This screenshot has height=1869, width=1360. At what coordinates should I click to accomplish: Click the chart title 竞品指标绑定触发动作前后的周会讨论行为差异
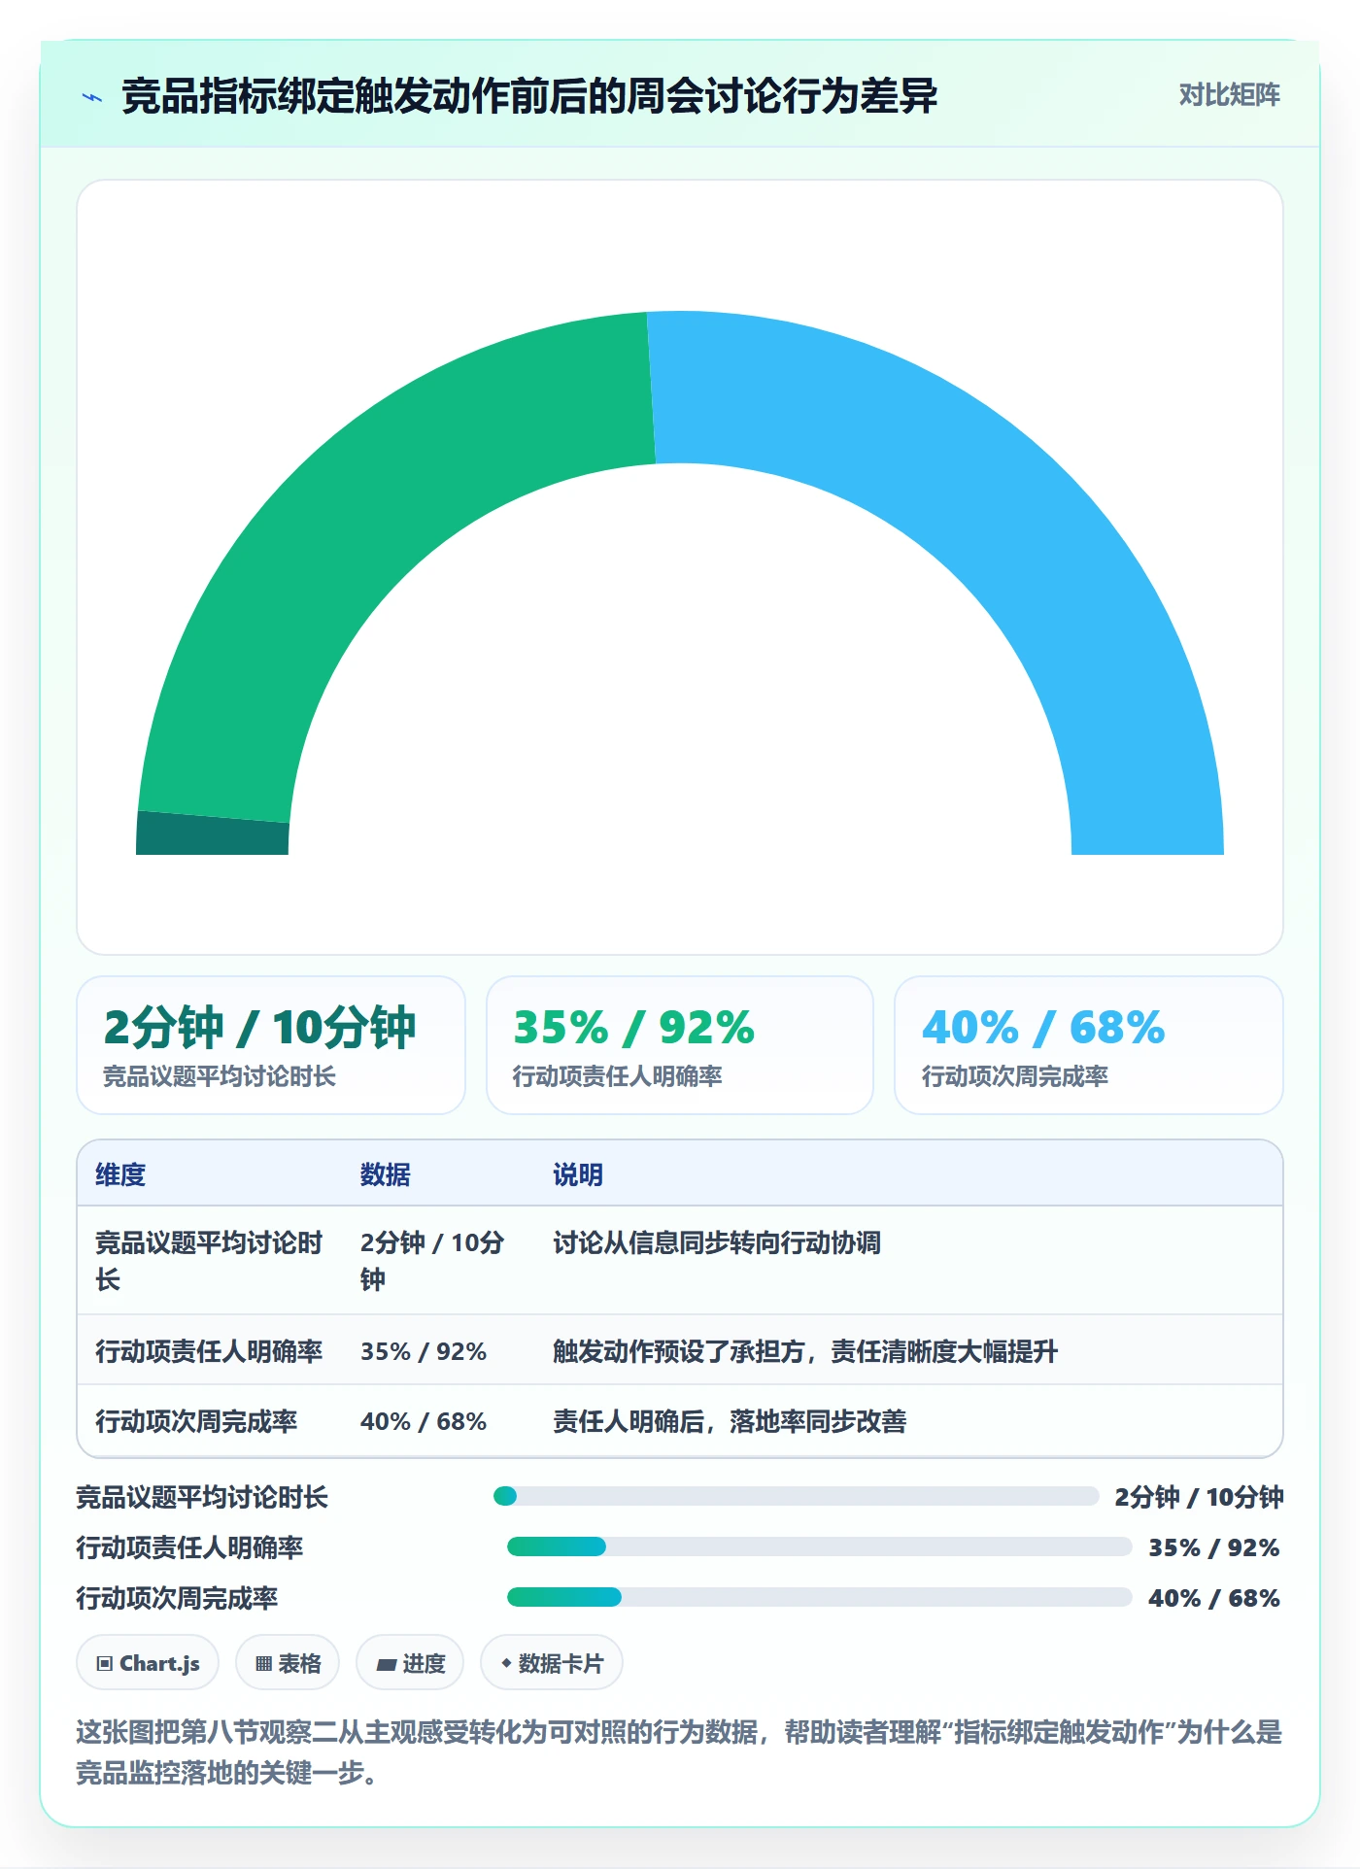(529, 96)
